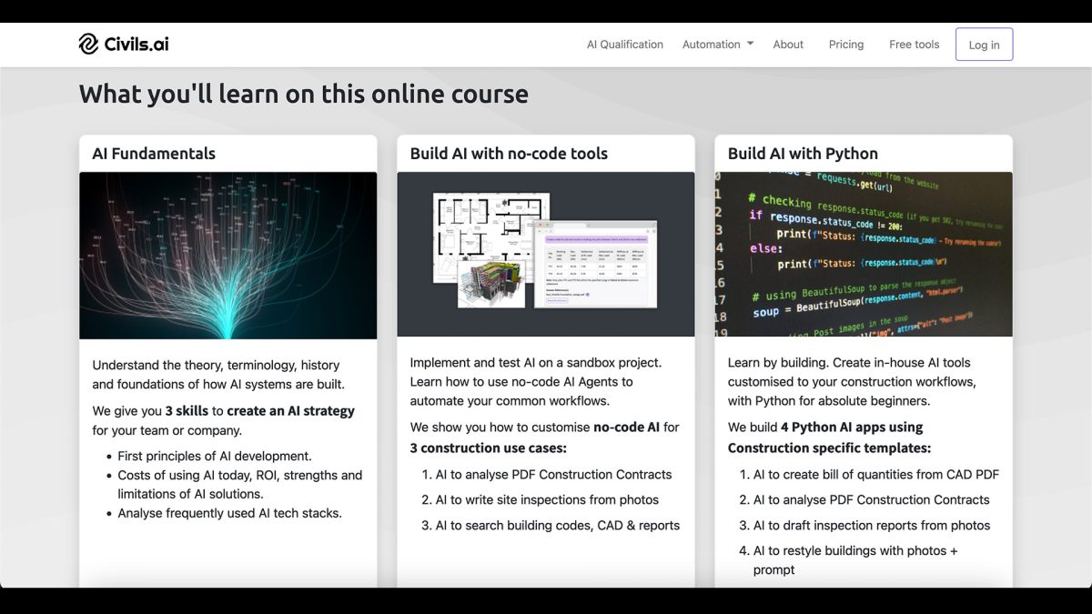Click the AI Fundamentals card title

point(152,153)
